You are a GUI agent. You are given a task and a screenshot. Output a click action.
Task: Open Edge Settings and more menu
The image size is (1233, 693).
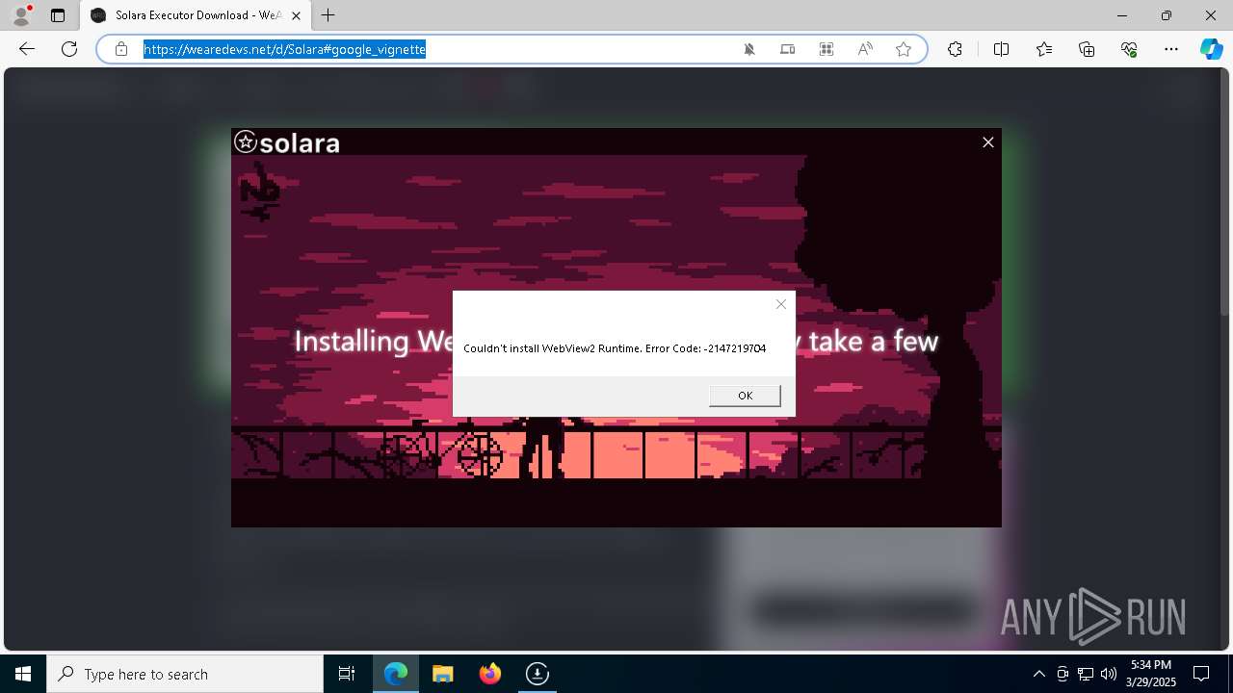[1171, 49]
